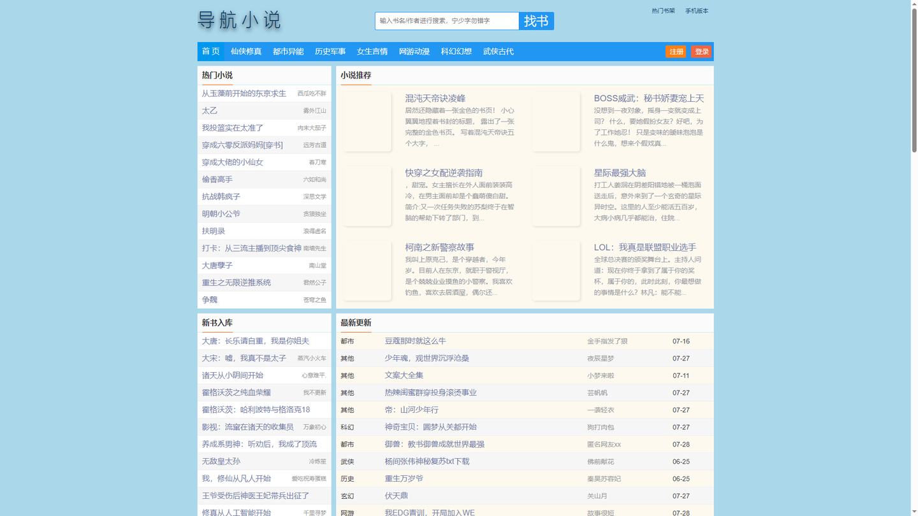Open new book 诸天从小阴间开始
The height and width of the screenshot is (516, 918).
[233, 376]
